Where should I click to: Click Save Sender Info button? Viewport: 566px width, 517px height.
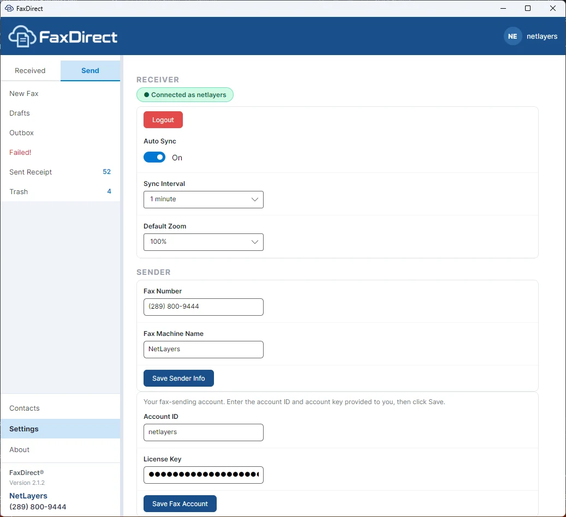[178, 378]
